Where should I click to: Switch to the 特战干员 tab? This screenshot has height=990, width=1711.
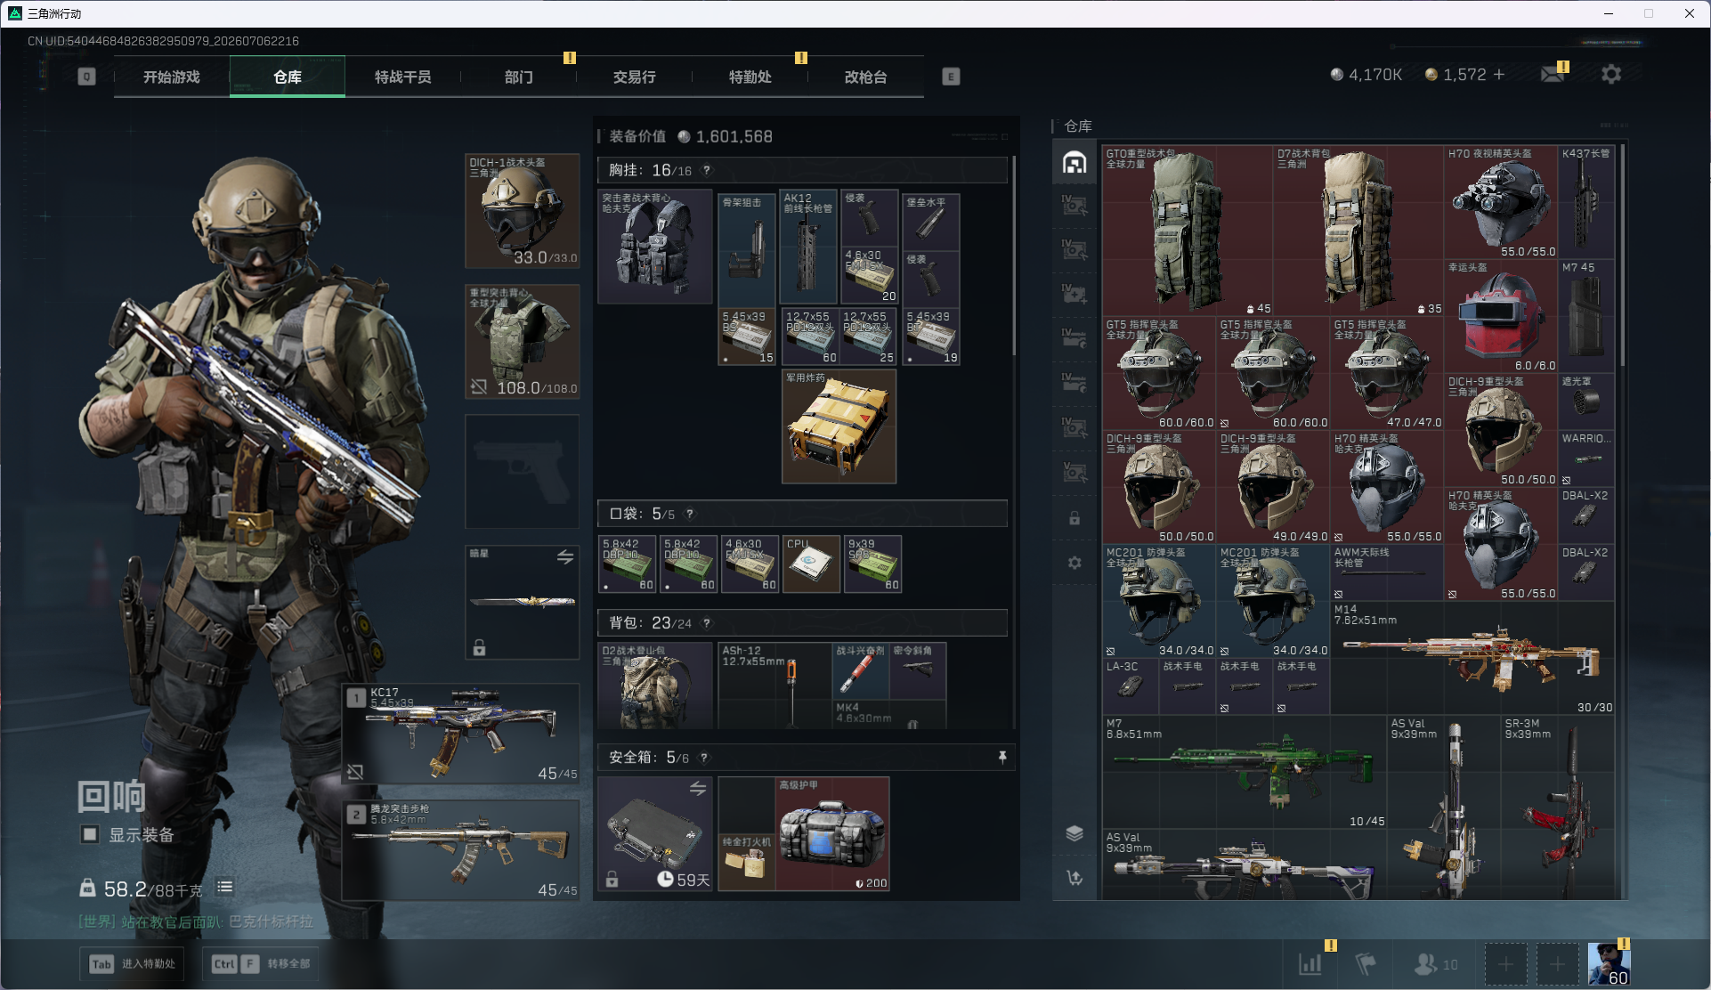coord(403,77)
